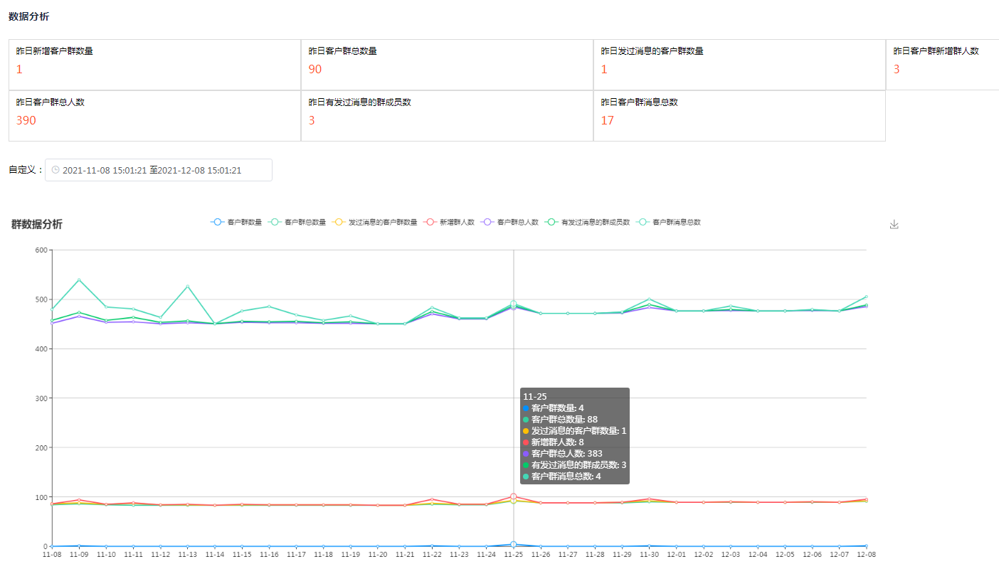Click the 12-01 x-axis date label

676,554
